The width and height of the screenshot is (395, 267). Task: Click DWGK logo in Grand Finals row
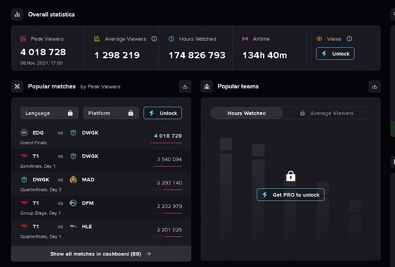tap(73, 132)
